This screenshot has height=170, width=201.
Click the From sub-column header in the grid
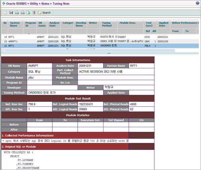(x=177, y=31)
